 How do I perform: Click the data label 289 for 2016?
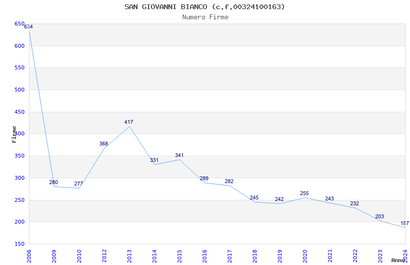click(204, 178)
